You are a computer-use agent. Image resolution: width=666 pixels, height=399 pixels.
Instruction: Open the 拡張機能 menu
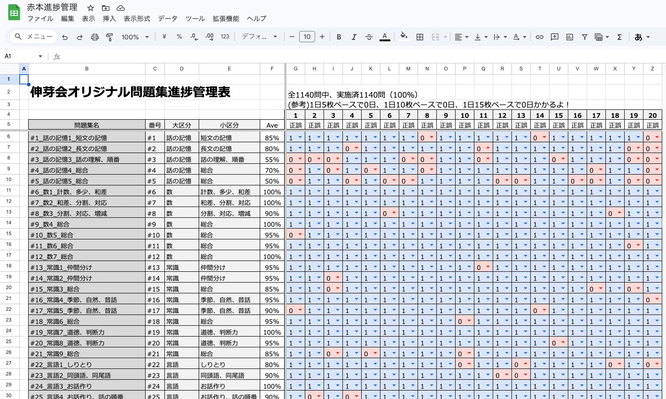tap(226, 19)
